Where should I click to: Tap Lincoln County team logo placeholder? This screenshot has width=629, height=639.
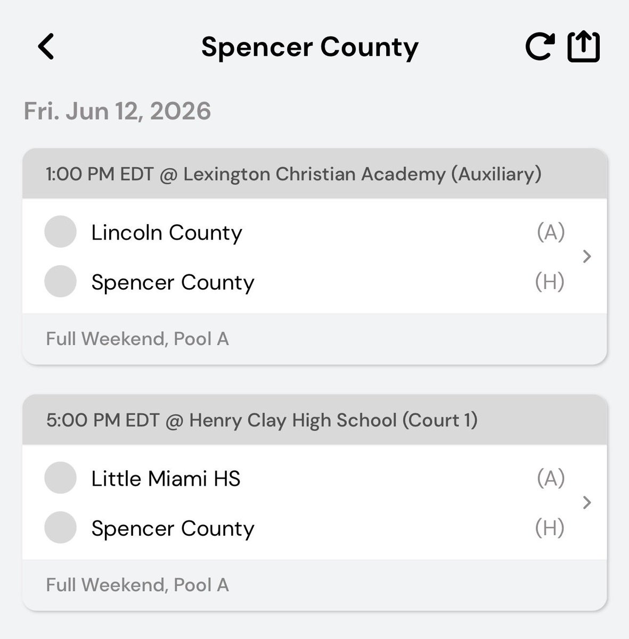click(60, 232)
